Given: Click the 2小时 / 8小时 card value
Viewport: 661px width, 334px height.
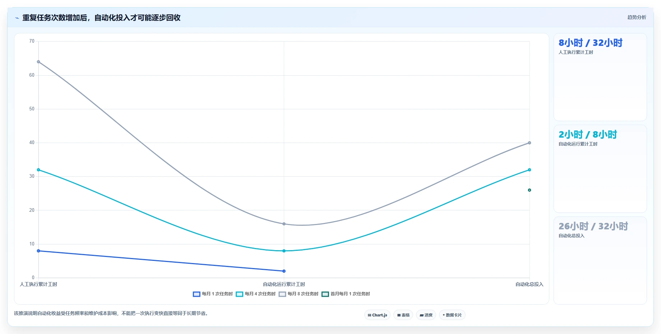Looking at the screenshot, I should coord(588,135).
